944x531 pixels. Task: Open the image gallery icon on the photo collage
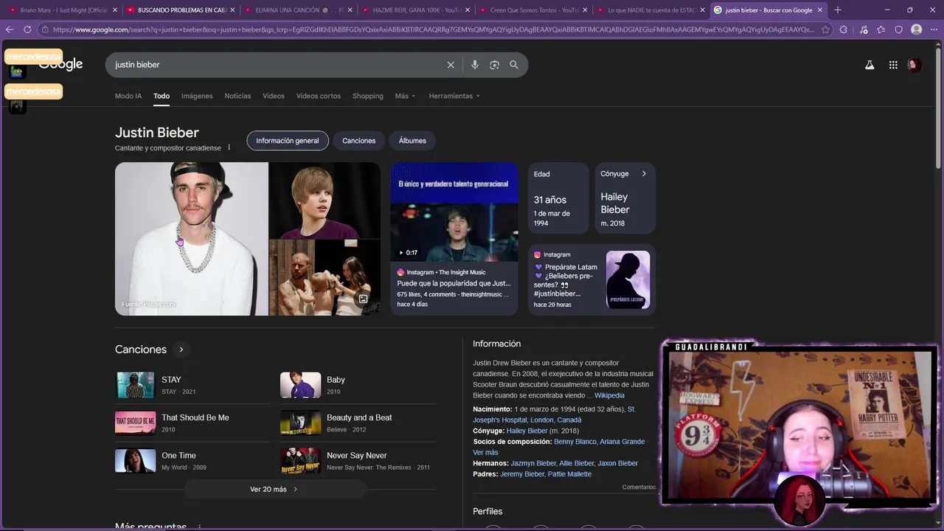click(363, 299)
